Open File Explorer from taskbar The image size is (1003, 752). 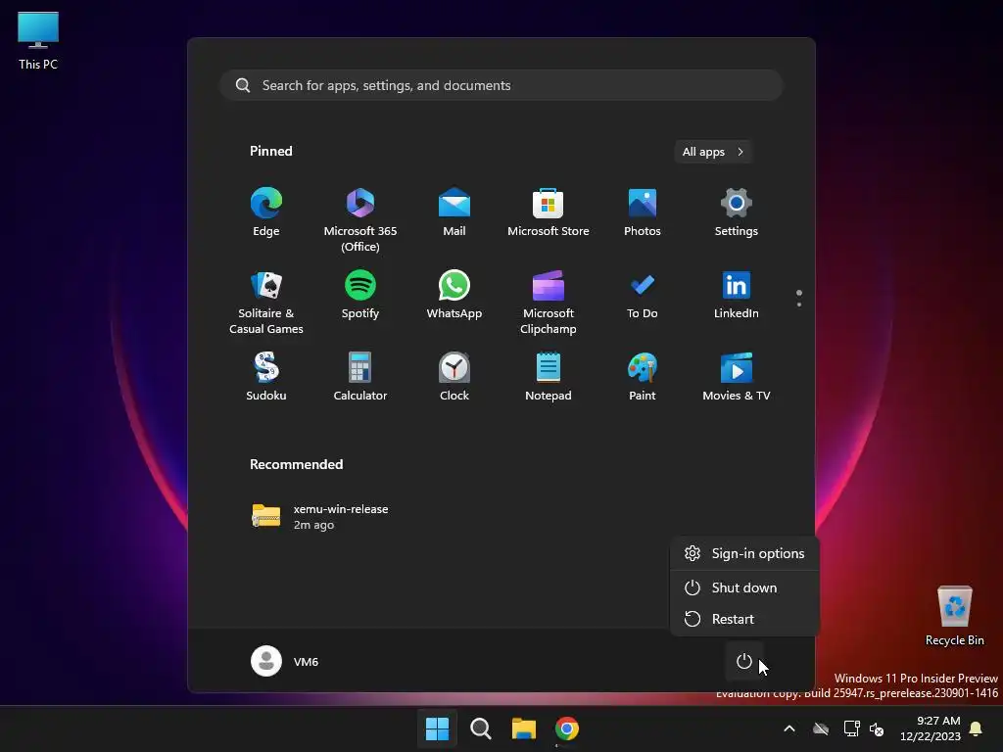click(x=524, y=728)
